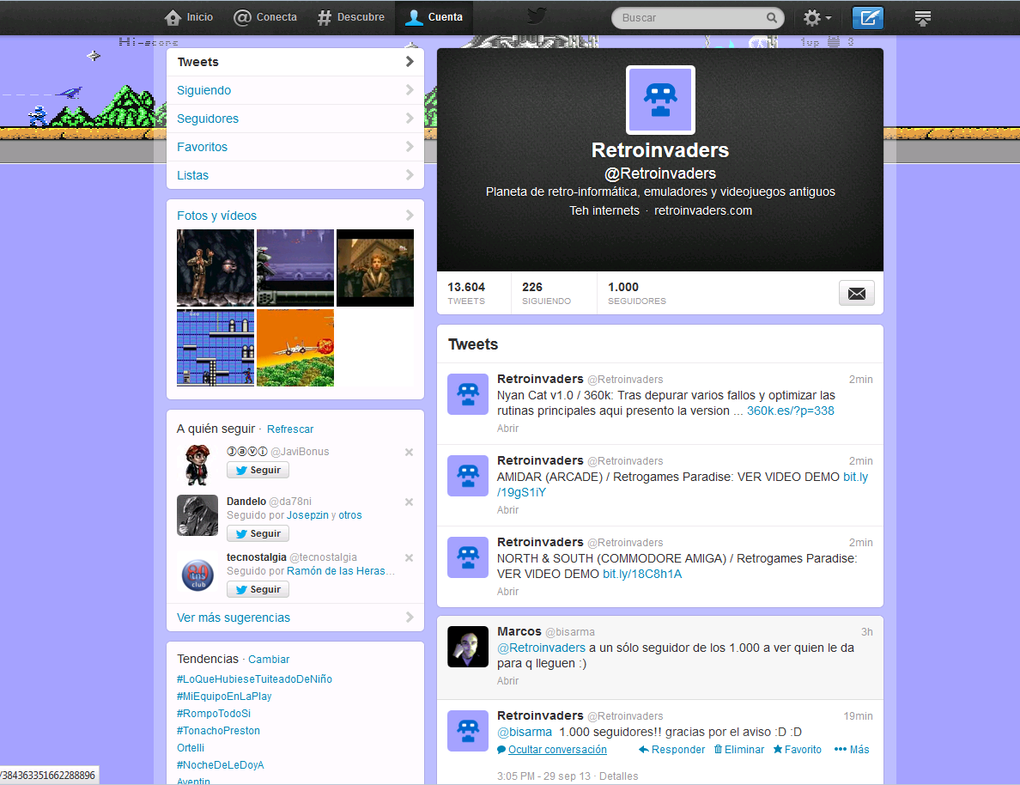Click the download icon right of compose

pyautogui.click(x=922, y=17)
